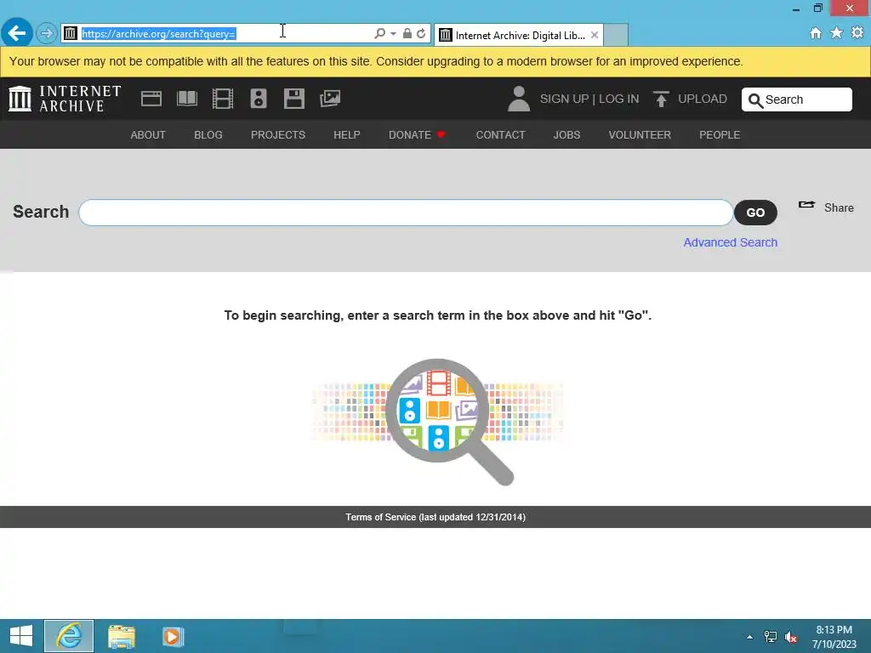
Task: Click the upload arrow icon
Action: click(x=661, y=99)
